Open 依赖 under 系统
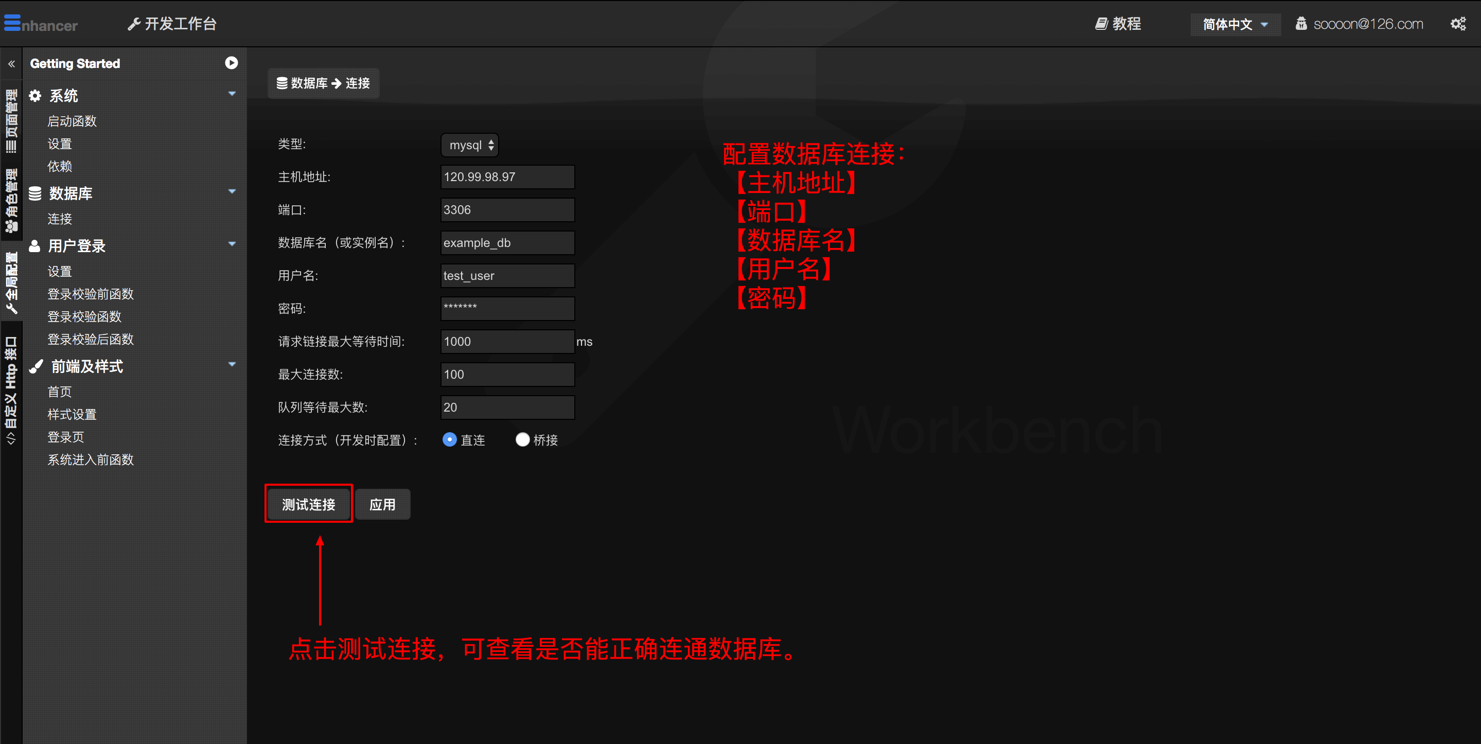The width and height of the screenshot is (1481, 744). pos(59,166)
